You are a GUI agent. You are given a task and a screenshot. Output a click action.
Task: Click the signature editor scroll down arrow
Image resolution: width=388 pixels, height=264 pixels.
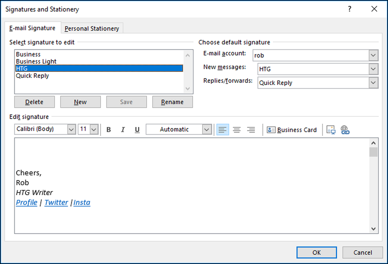[x=373, y=229]
